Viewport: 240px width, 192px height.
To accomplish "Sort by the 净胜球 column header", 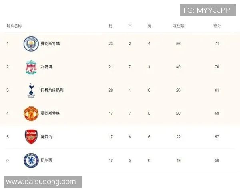I will (x=178, y=26).
